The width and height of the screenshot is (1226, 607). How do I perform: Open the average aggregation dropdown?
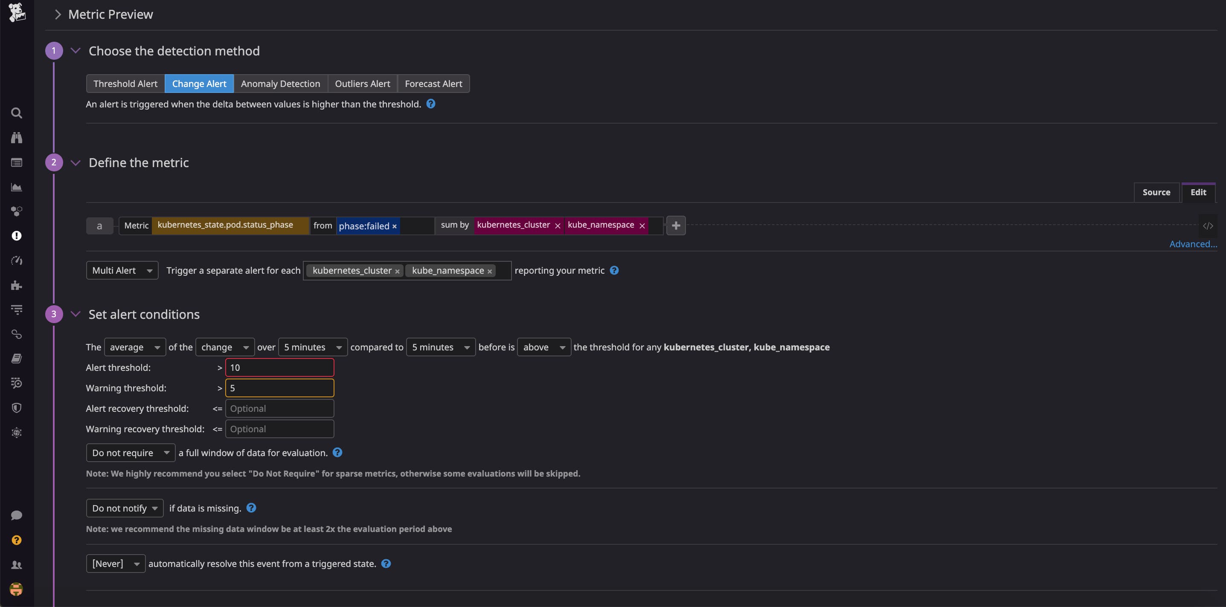tap(135, 347)
